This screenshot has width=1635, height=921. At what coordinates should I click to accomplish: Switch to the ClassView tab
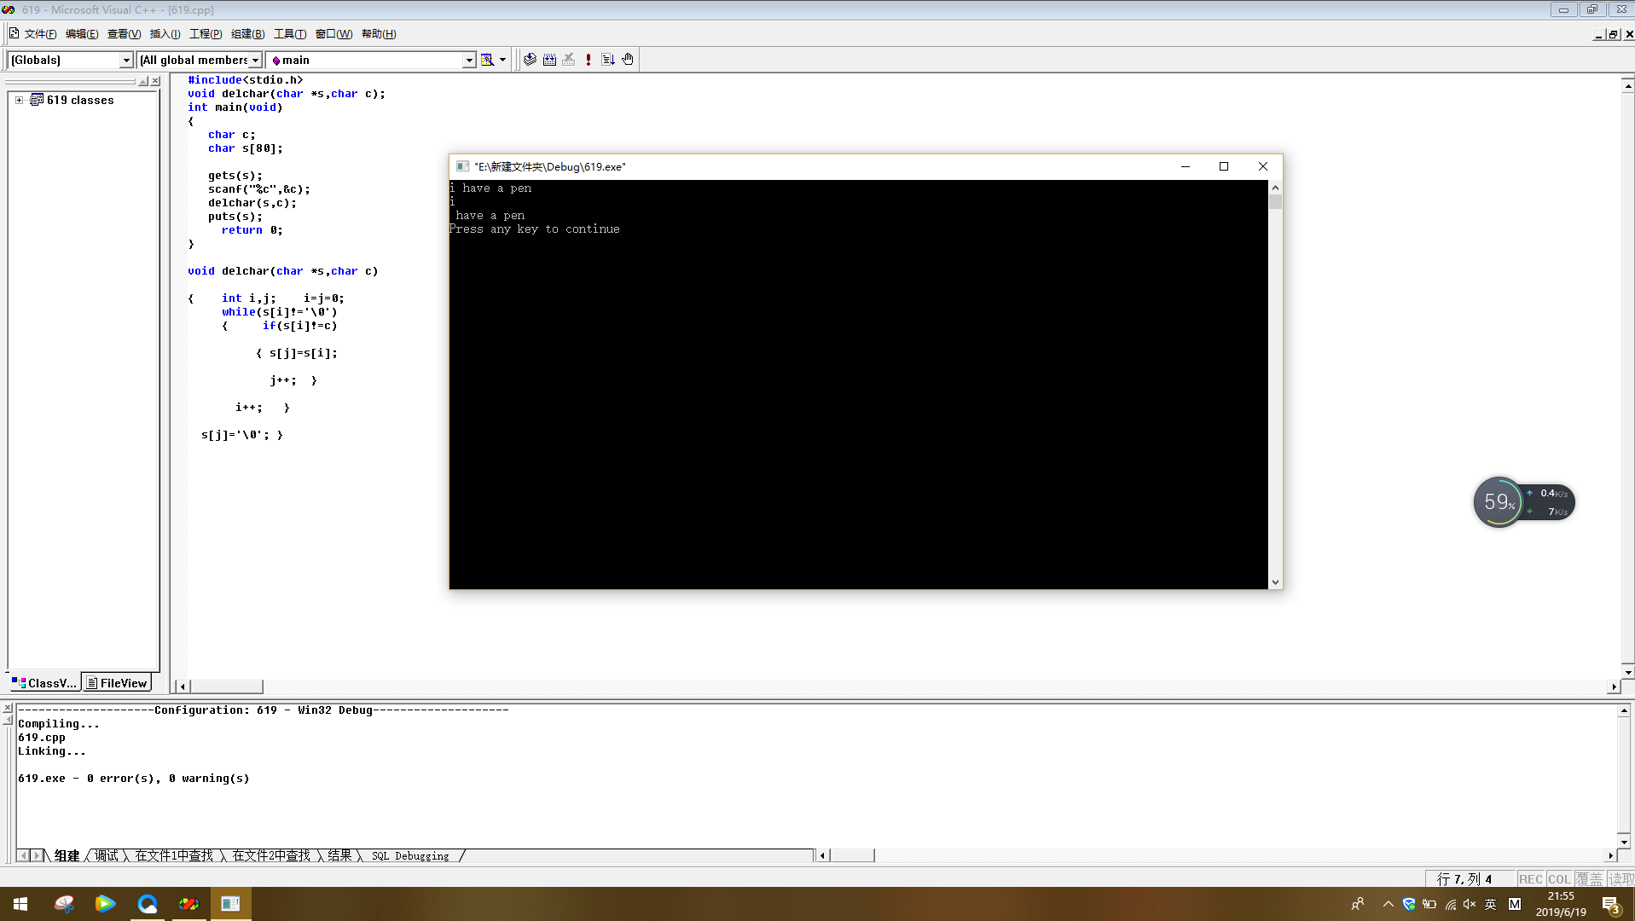[44, 683]
